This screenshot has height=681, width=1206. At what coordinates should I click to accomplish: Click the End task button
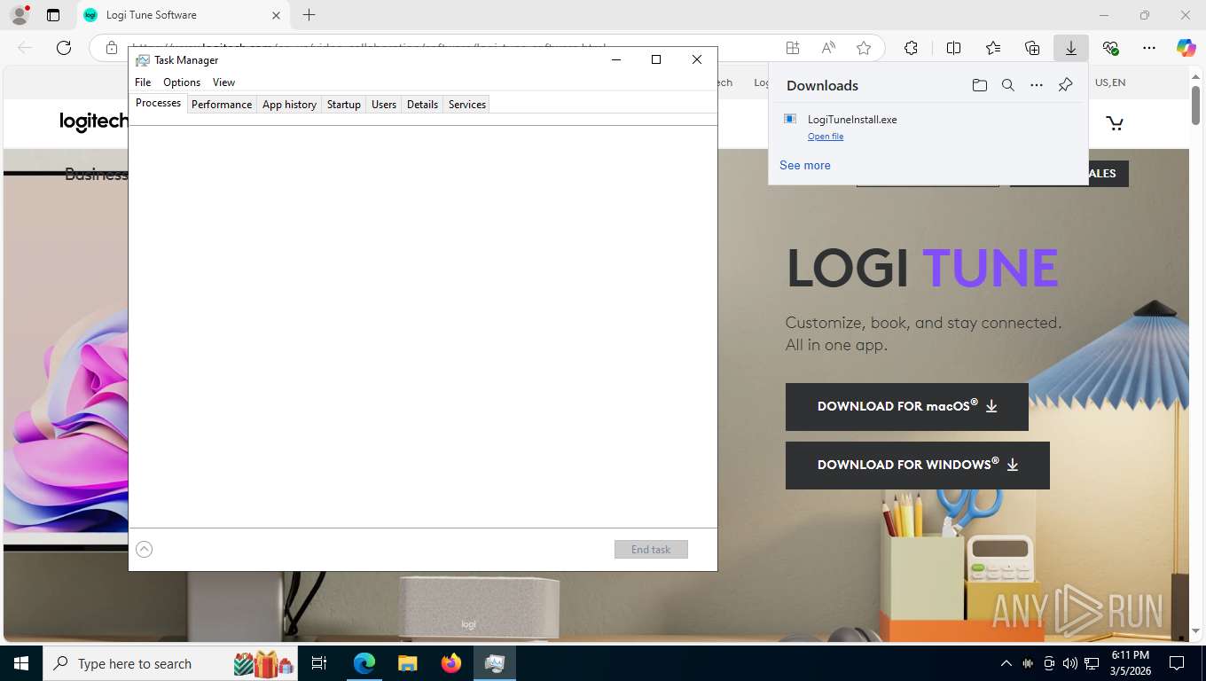tap(651, 550)
